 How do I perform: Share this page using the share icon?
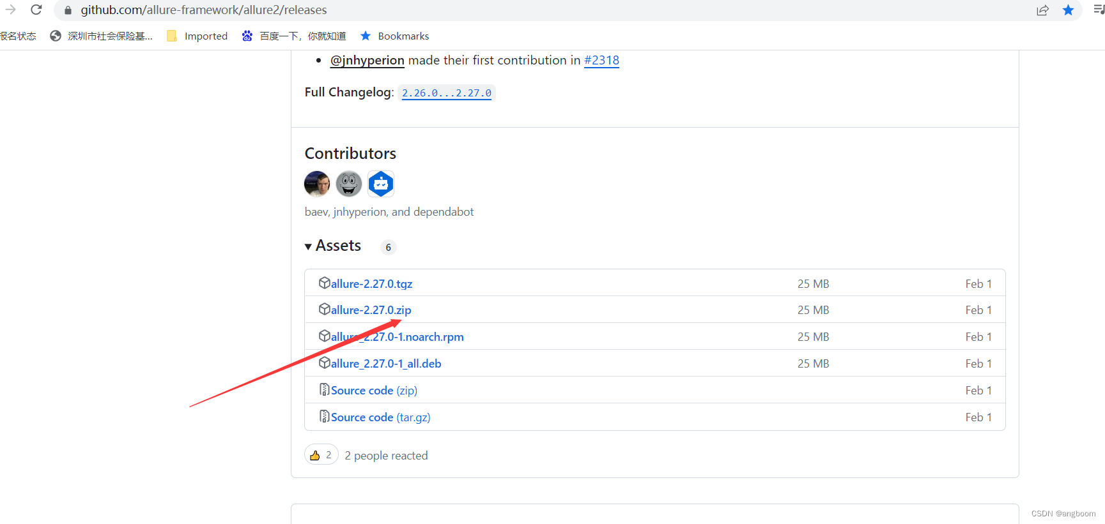point(1042,10)
